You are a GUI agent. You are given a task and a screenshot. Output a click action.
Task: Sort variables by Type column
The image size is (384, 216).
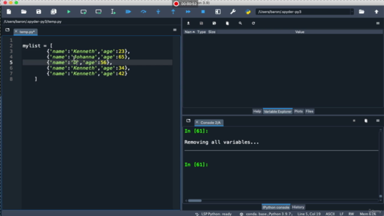pos(202,32)
